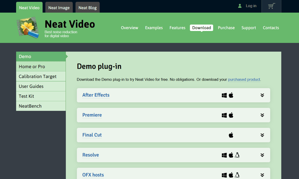Click the Neat Video flower logo

pos(28,28)
